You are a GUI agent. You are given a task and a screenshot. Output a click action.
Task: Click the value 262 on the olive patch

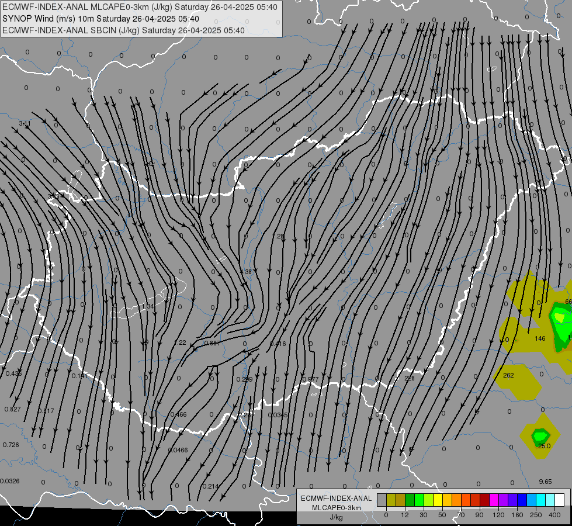point(508,375)
